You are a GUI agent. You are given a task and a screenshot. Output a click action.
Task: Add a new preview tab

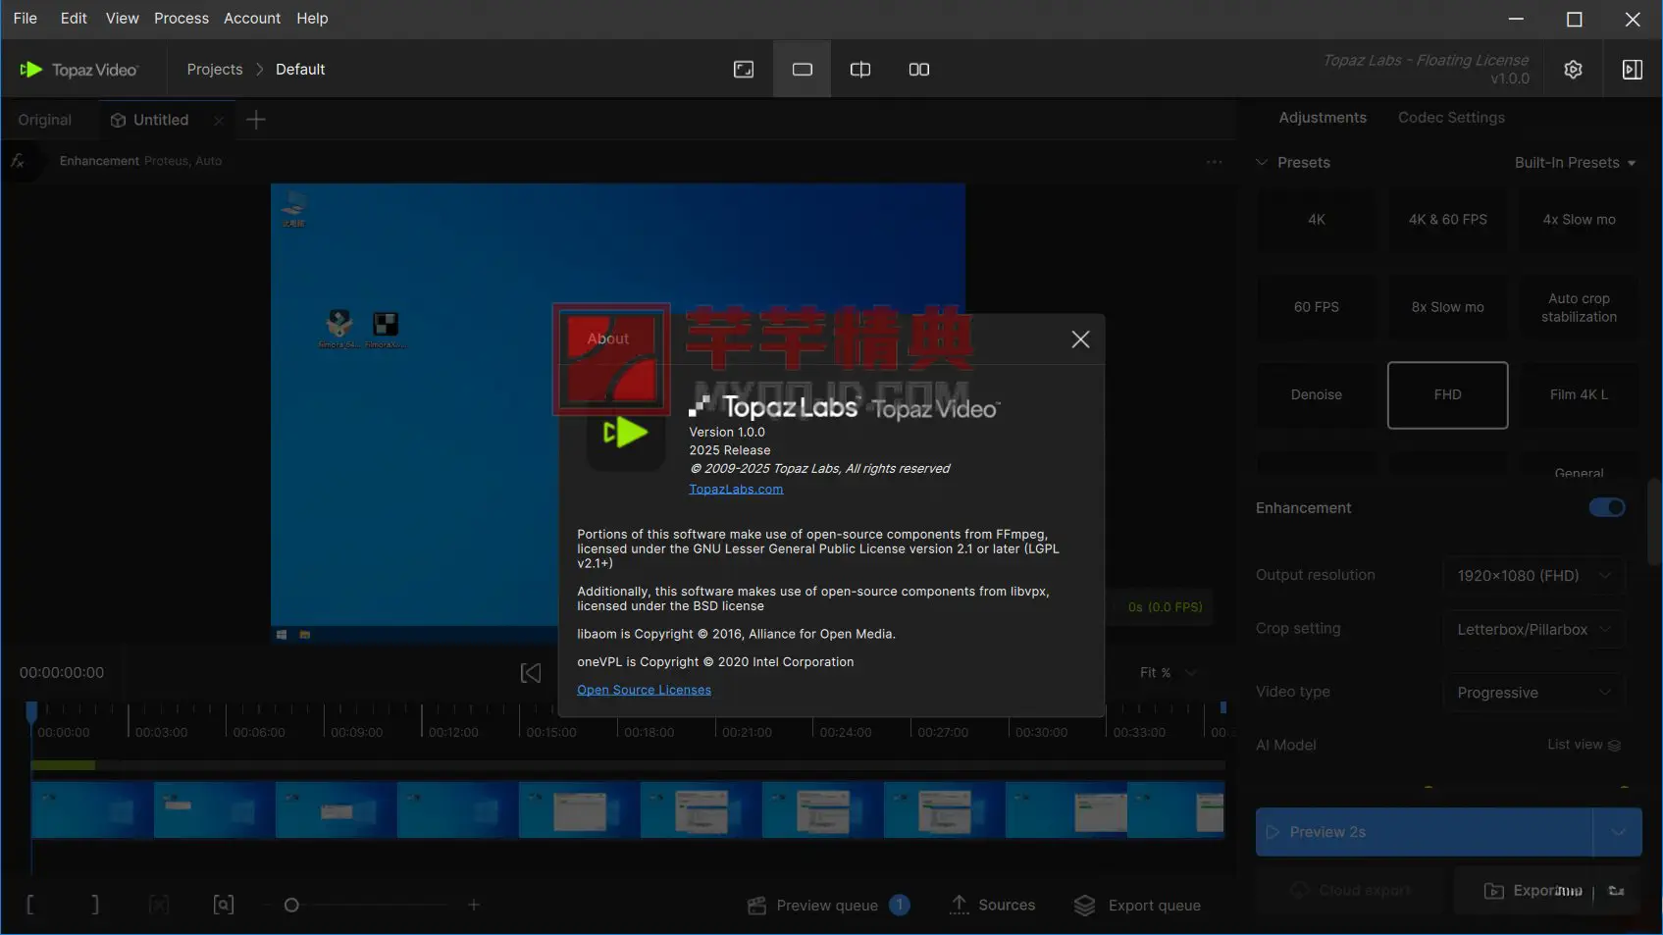pyautogui.click(x=256, y=120)
